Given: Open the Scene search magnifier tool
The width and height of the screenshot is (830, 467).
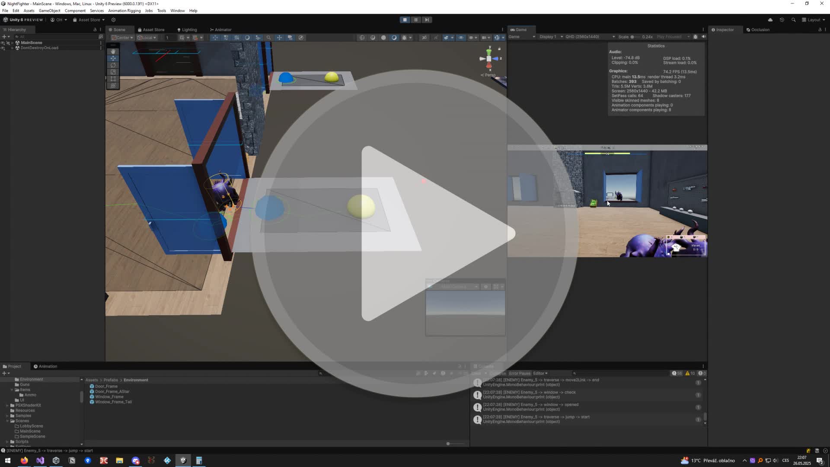Looking at the screenshot, I should pos(269,38).
